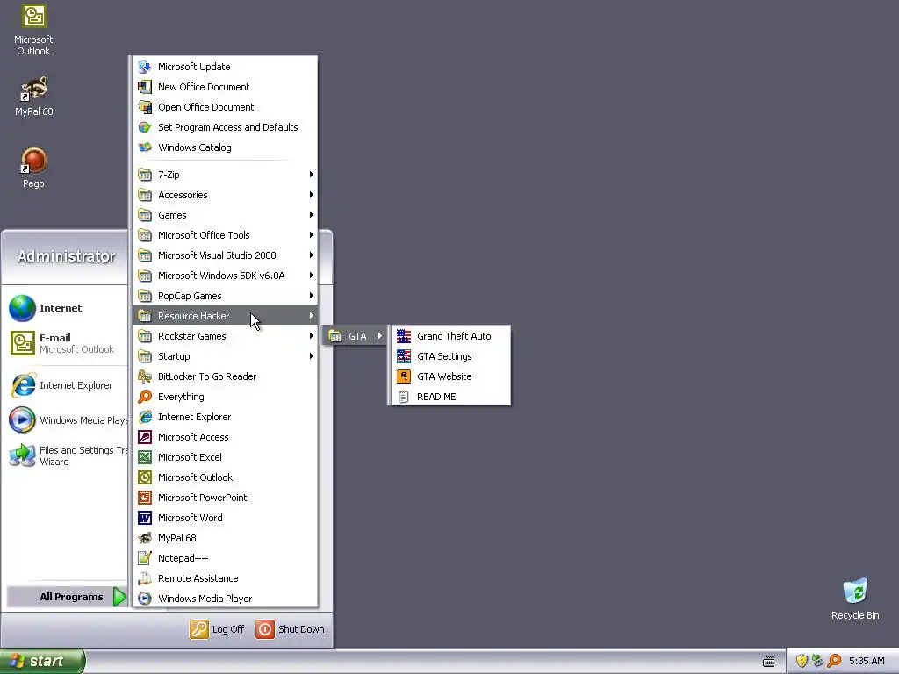
Task: Expand the Microsoft Office Tools arrow
Action: pos(312,235)
